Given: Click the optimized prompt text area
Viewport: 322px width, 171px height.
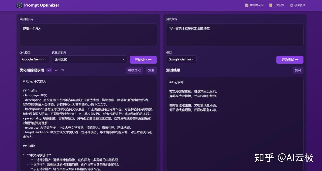Looking at the screenshot, I should point(88,124).
